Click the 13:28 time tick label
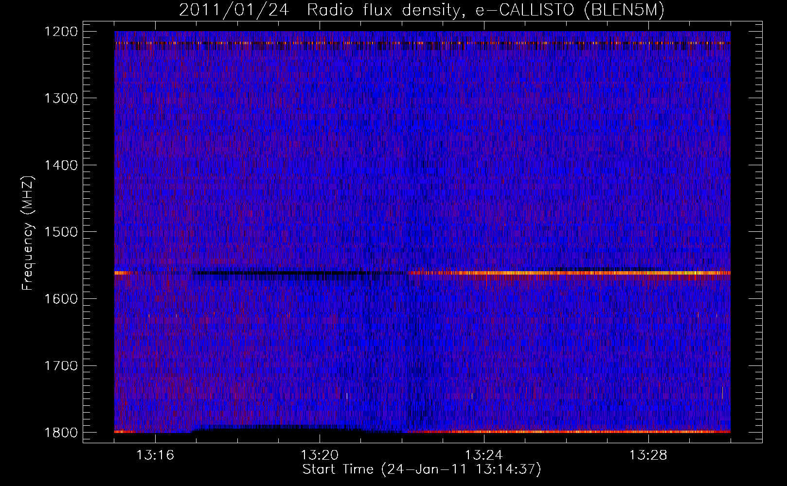 point(648,455)
